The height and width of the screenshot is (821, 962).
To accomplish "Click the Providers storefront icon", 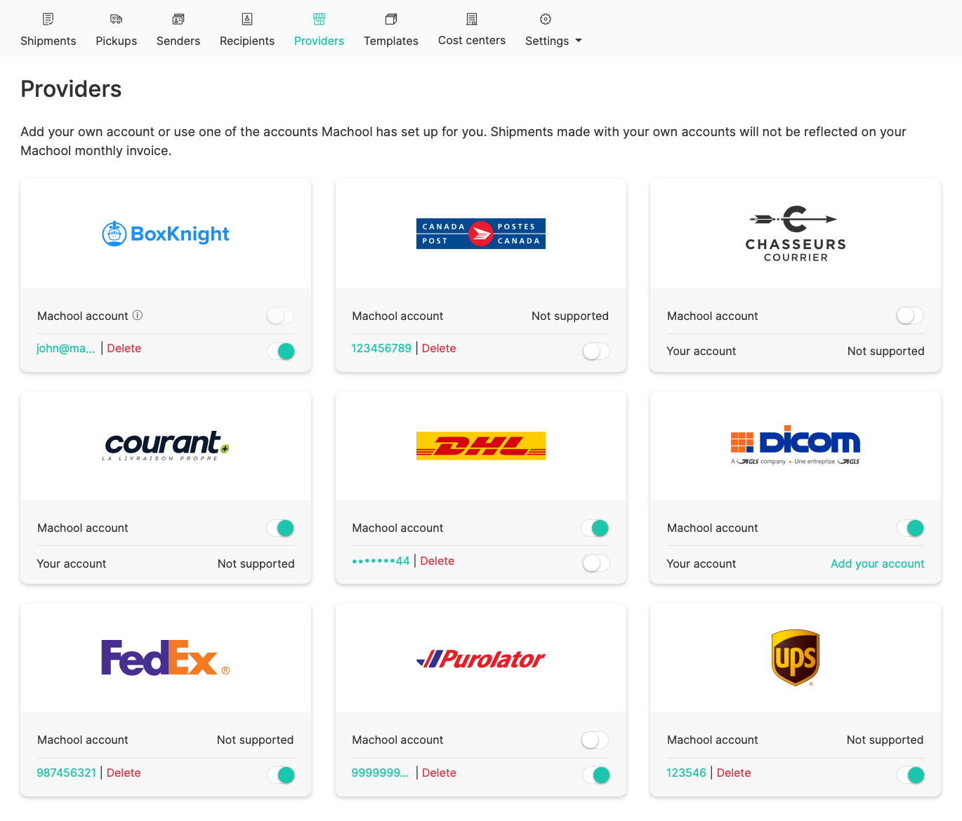I will point(319,19).
